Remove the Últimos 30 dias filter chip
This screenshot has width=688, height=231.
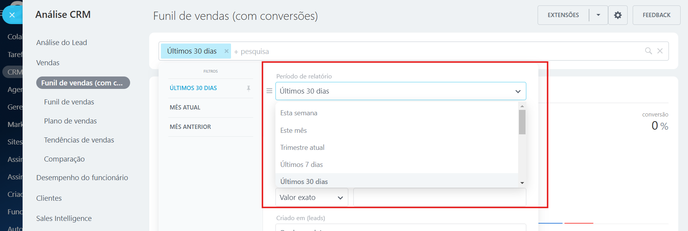coord(226,51)
